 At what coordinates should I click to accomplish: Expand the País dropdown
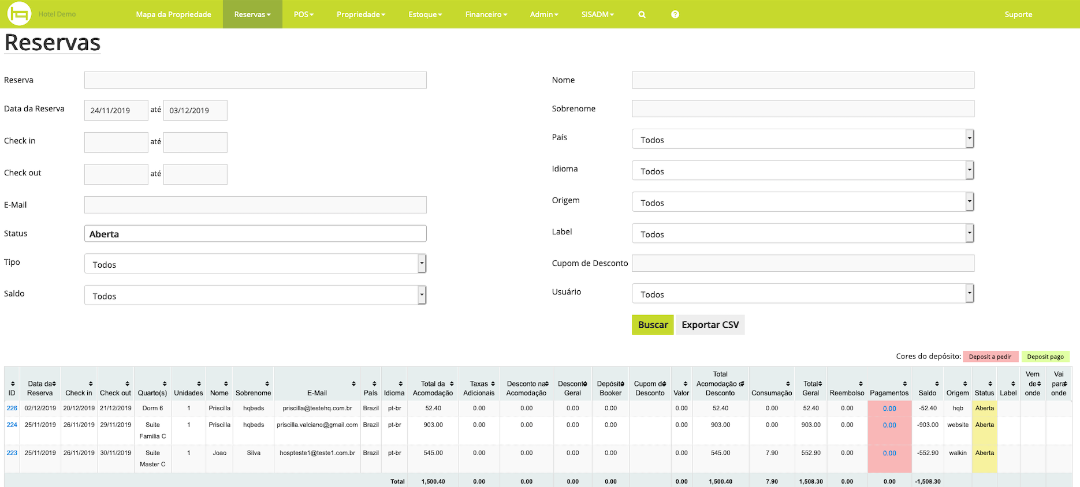pos(803,139)
